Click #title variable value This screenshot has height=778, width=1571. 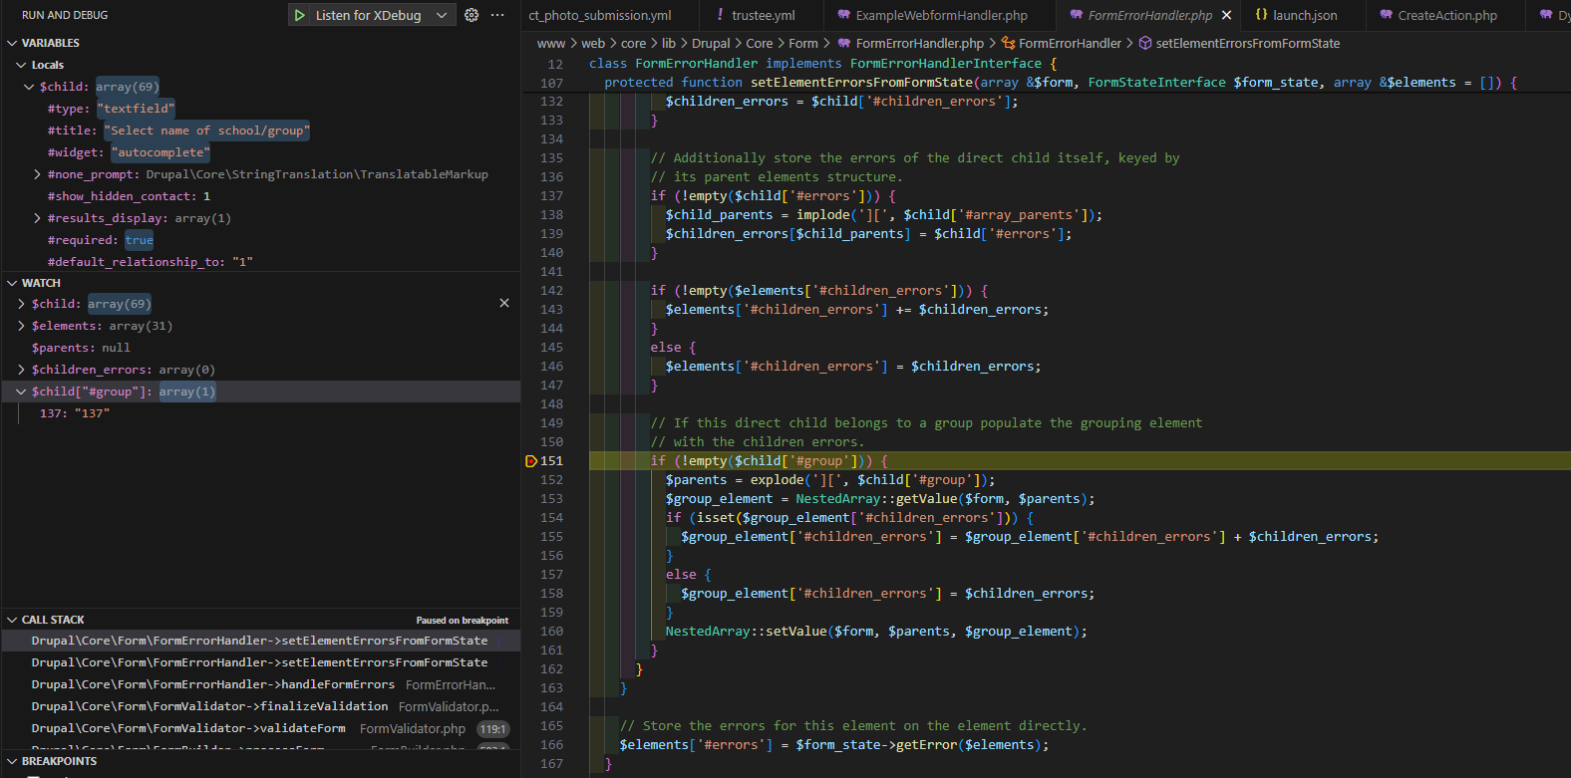point(206,130)
